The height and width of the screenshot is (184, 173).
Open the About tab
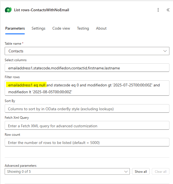[101, 29]
